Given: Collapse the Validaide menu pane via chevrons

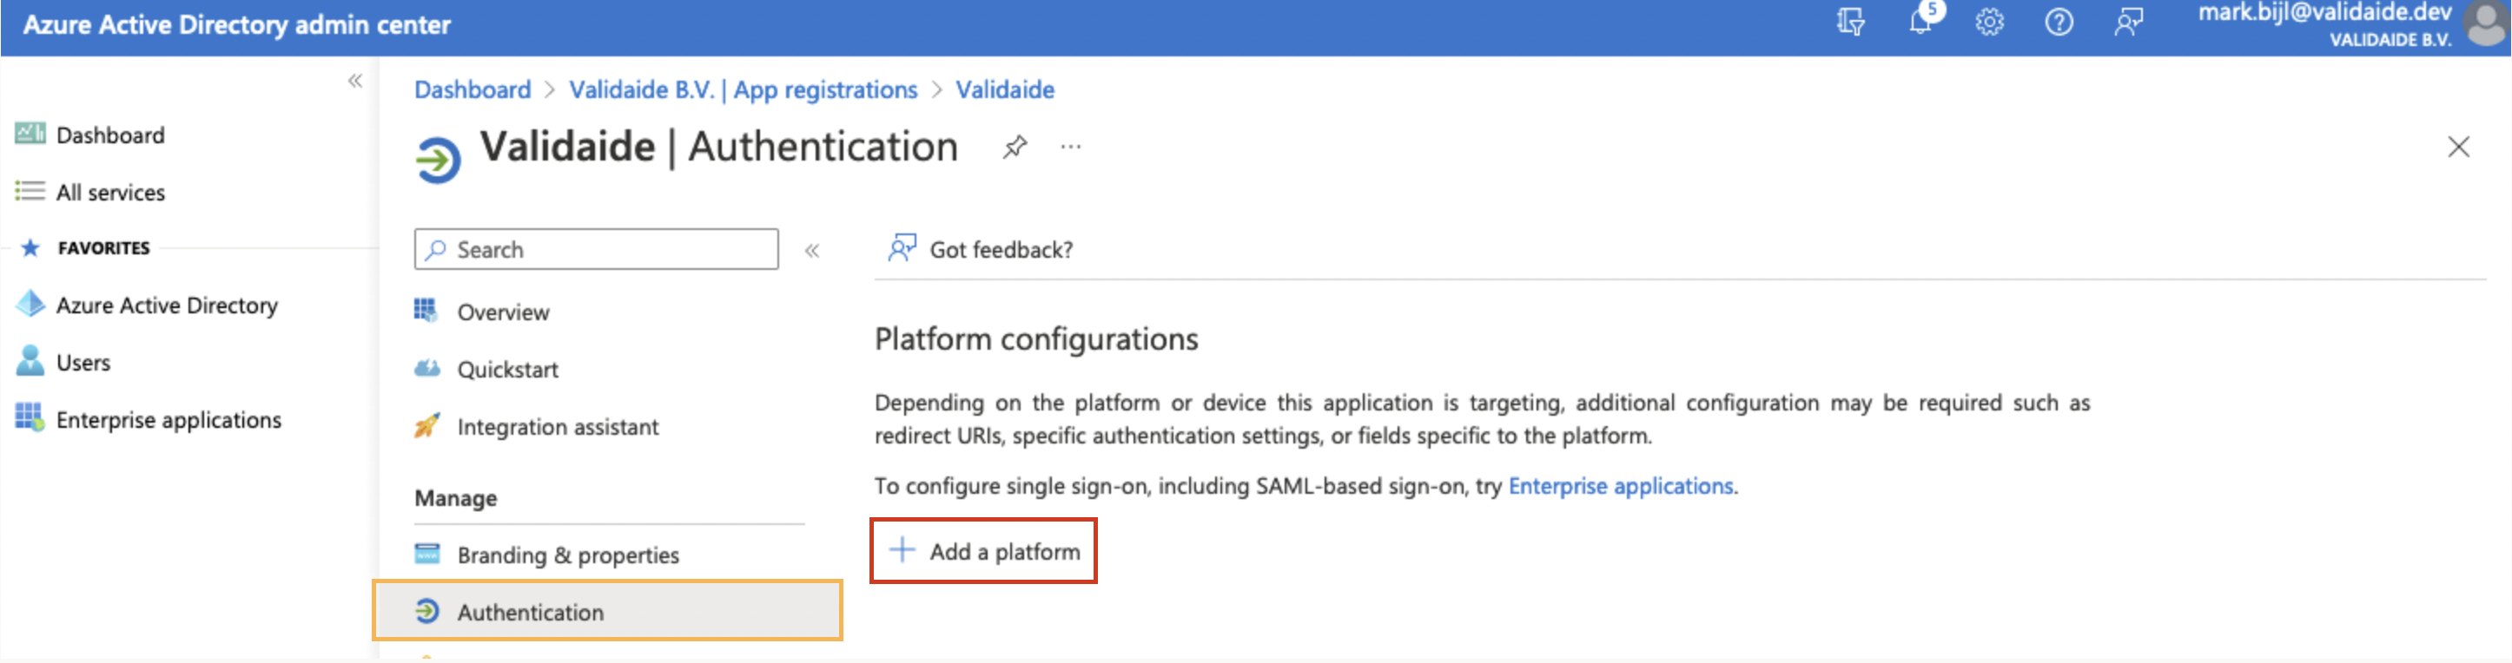Looking at the screenshot, I should (812, 249).
